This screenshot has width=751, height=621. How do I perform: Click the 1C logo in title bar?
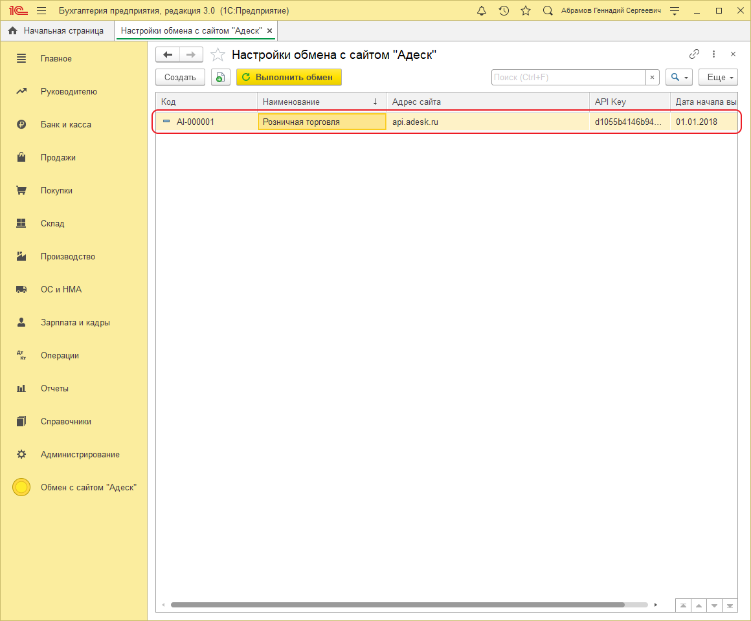coord(18,10)
